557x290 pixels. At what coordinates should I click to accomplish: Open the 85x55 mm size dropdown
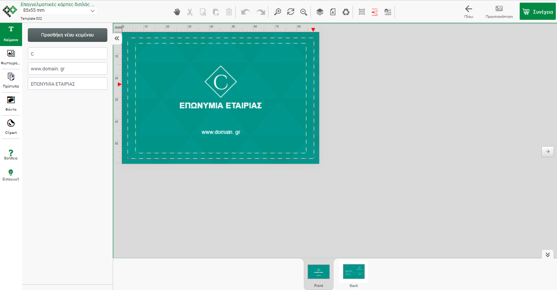[59, 11]
